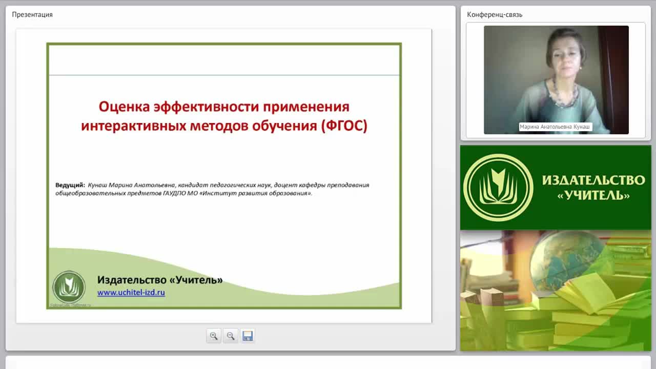The height and width of the screenshot is (369, 656).
Task: Open the www.uchitel-izd.ru link
Action: coord(131,293)
